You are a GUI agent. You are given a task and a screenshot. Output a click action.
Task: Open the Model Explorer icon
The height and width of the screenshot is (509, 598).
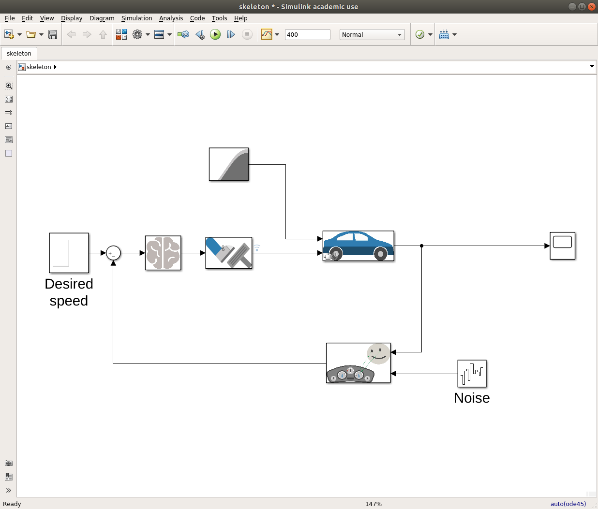pyautogui.click(x=159, y=34)
